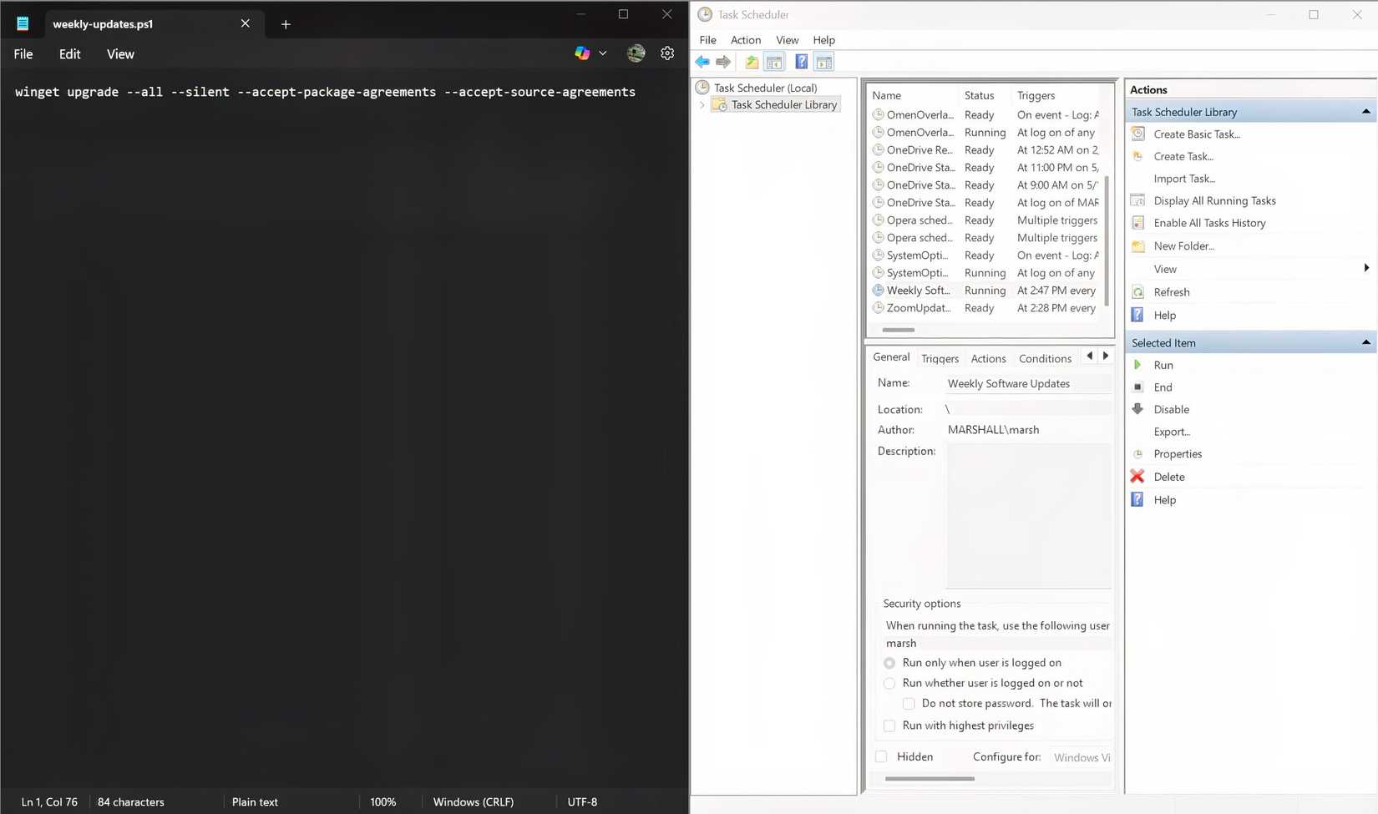Image resolution: width=1378 pixels, height=814 pixels.
Task: Click the task list vertical scrollbar
Action: pos(1107,240)
